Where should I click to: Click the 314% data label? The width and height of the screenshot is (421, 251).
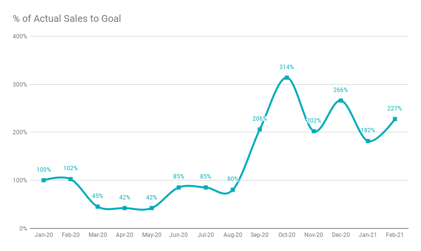tap(287, 67)
